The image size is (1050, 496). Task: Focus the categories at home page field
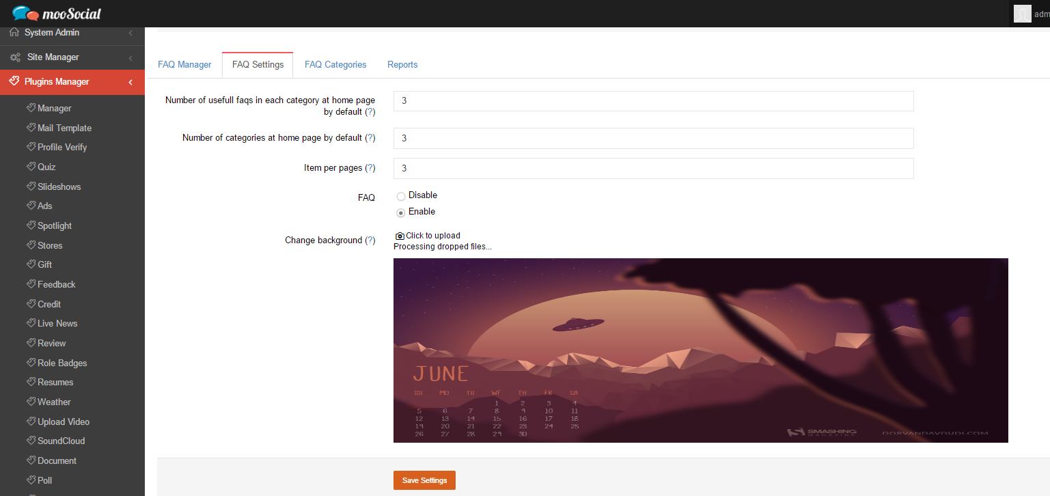654,138
